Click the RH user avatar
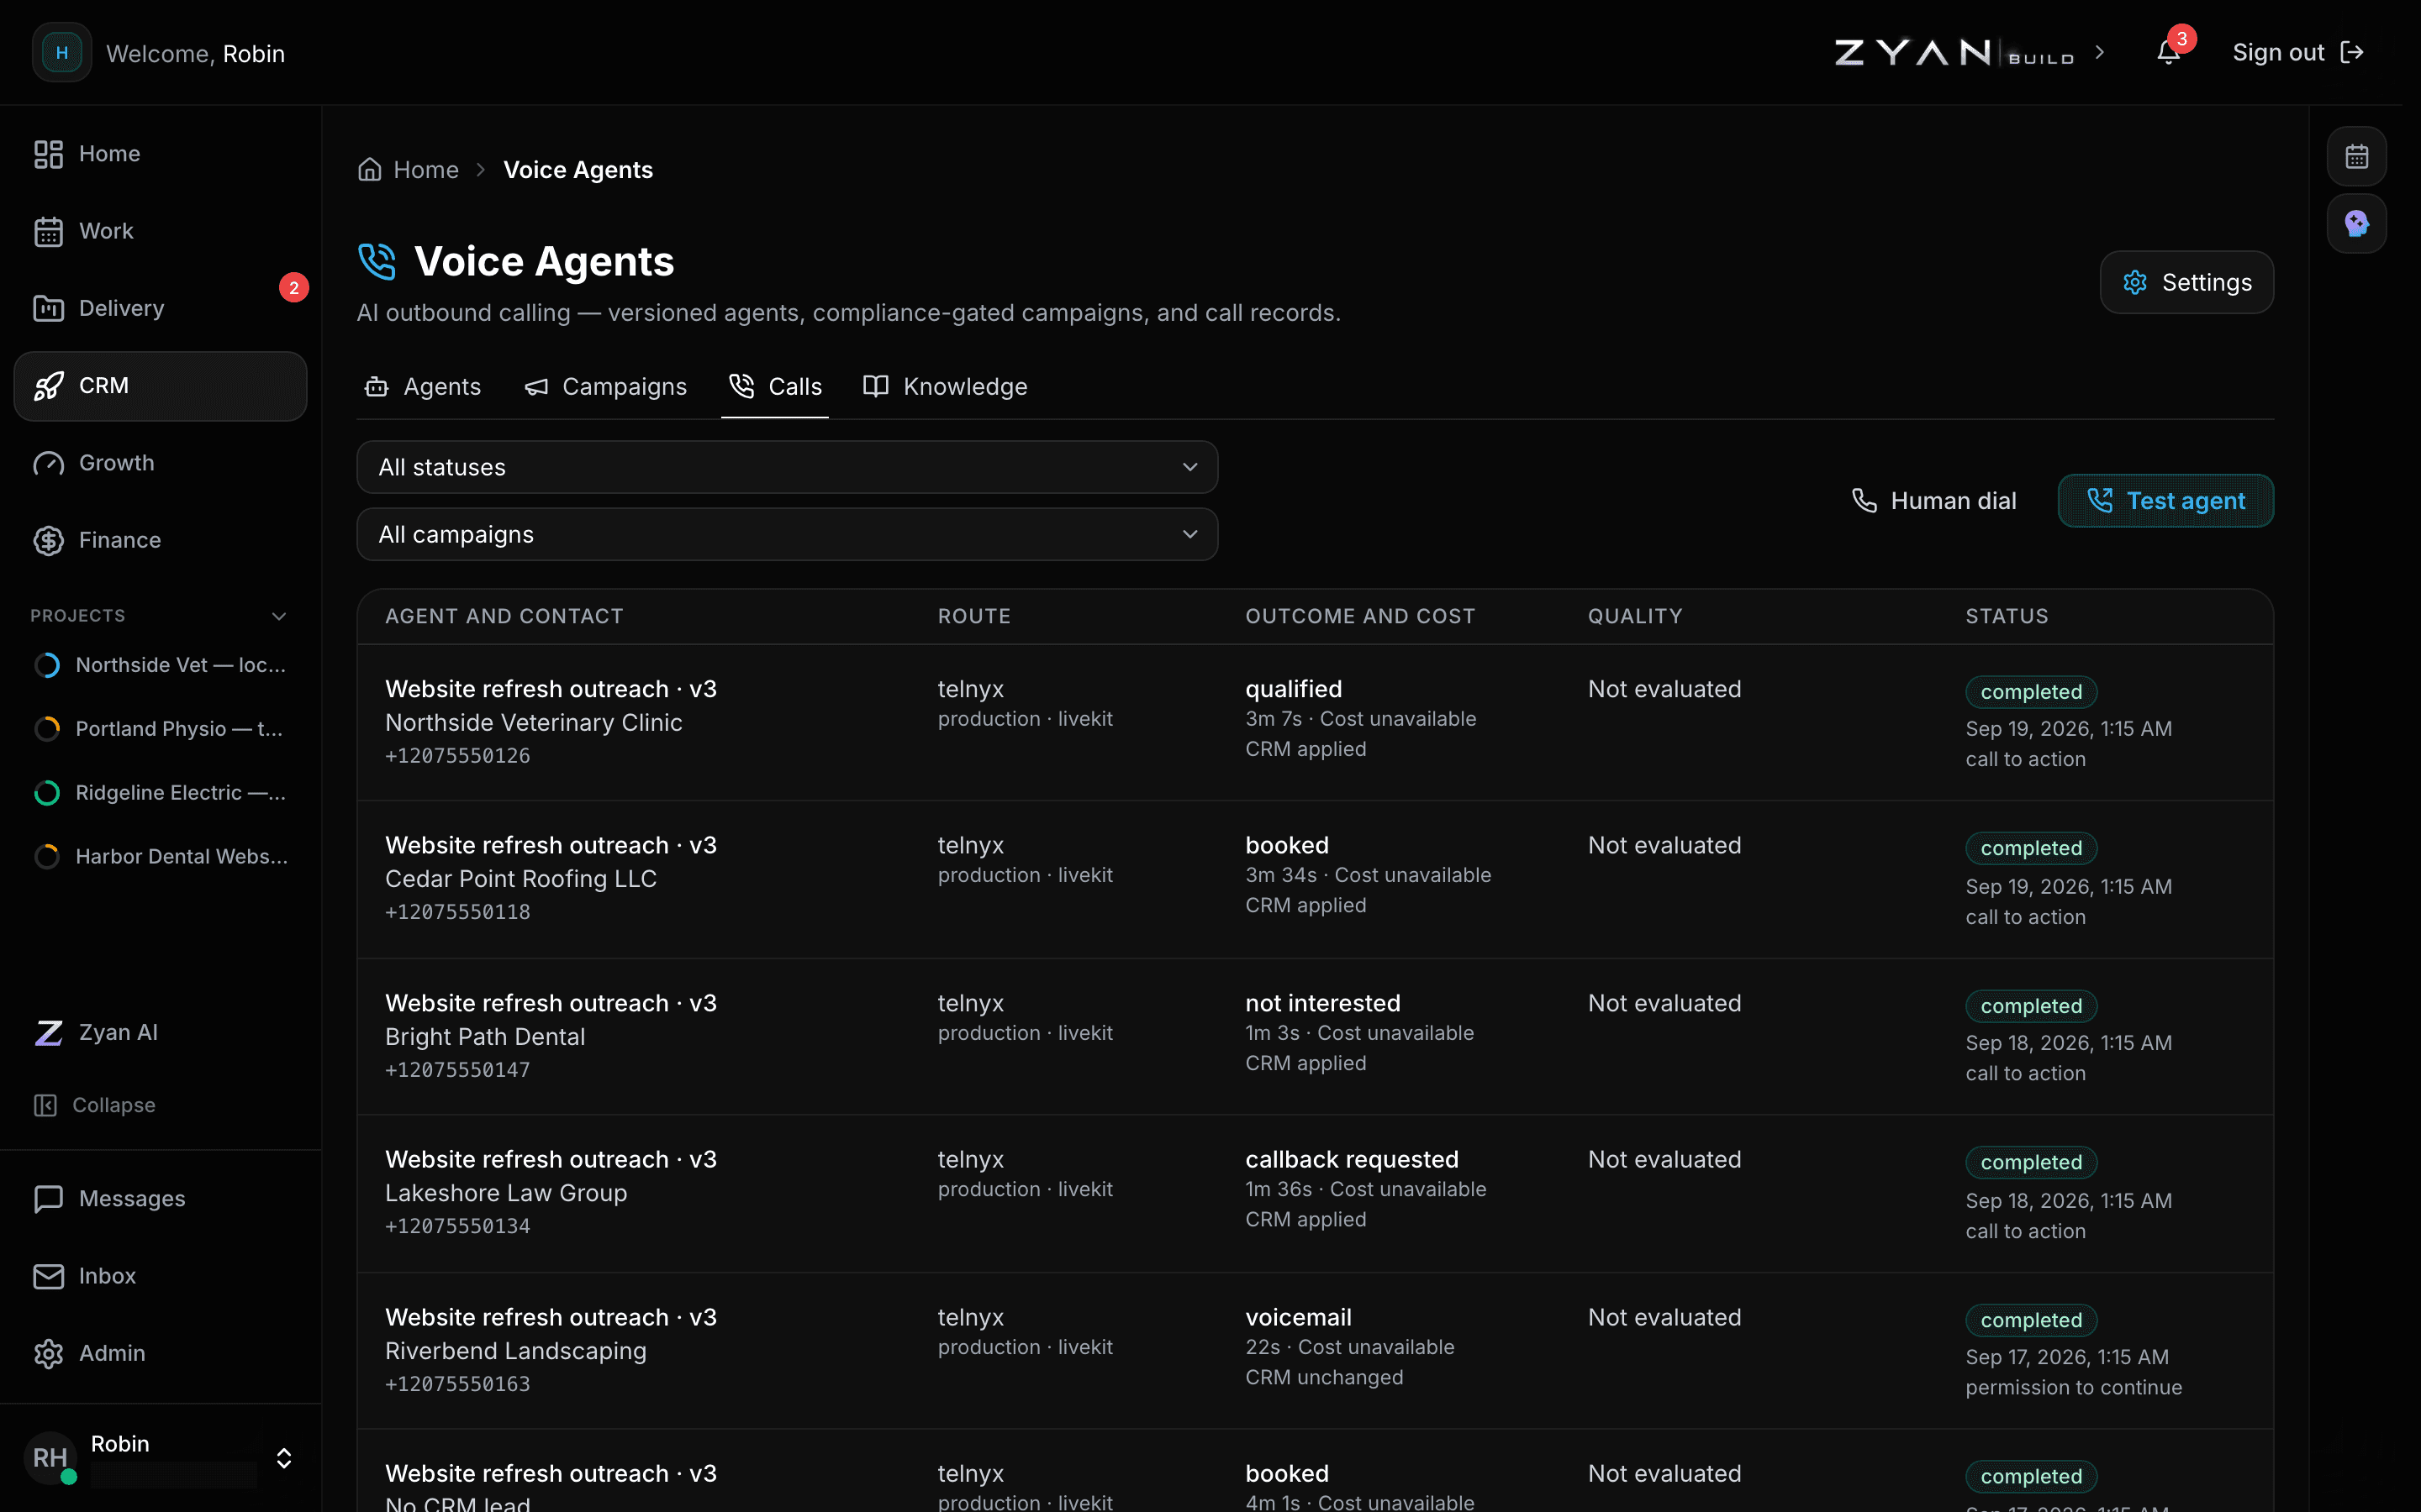Screen dimensions: 2421x1512 (50, 1457)
